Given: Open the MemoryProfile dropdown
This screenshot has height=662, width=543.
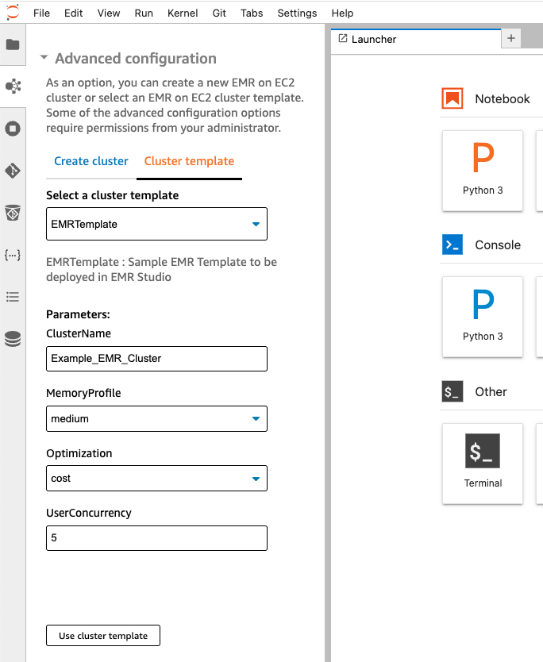Looking at the screenshot, I should point(156,418).
